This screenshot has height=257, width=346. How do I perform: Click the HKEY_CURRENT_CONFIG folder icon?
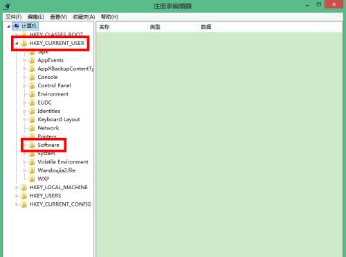click(24, 204)
